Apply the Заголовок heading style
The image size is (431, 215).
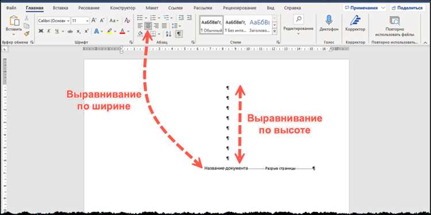tap(260, 25)
